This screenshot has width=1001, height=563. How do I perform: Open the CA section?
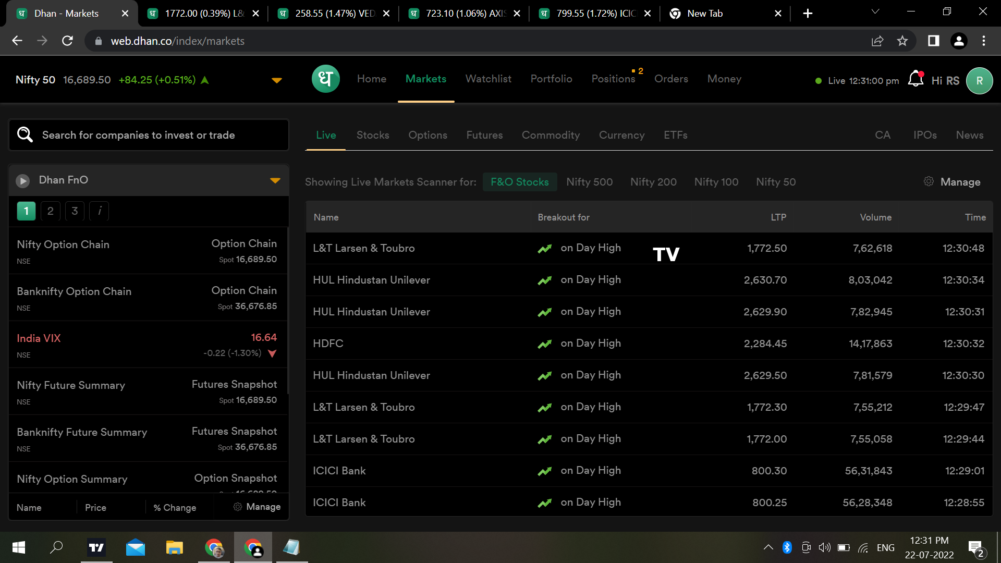pos(883,135)
